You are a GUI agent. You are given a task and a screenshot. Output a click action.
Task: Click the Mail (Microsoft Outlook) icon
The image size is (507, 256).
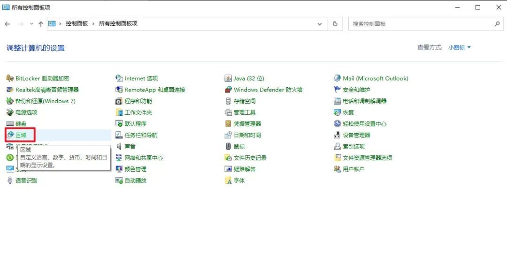(337, 78)
